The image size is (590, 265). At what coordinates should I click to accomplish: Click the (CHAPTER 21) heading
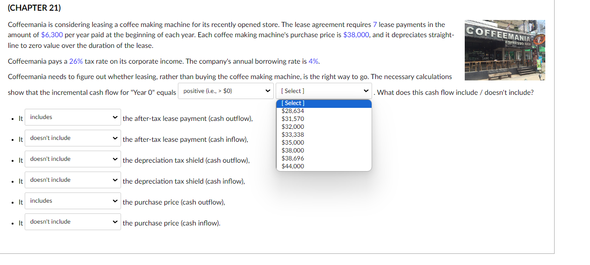point(34,8)
